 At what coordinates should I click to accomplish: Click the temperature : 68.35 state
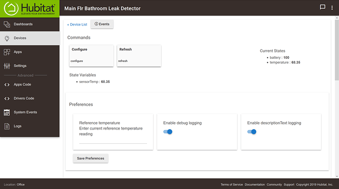pyautogui.click(x=285, y=62)
